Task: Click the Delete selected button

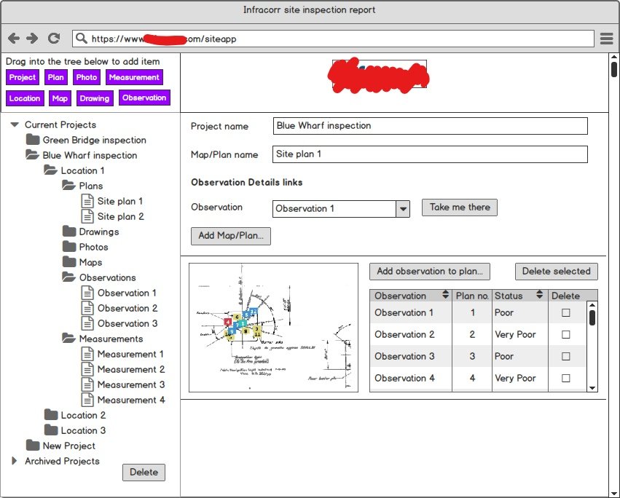Action: pos(557,272)
